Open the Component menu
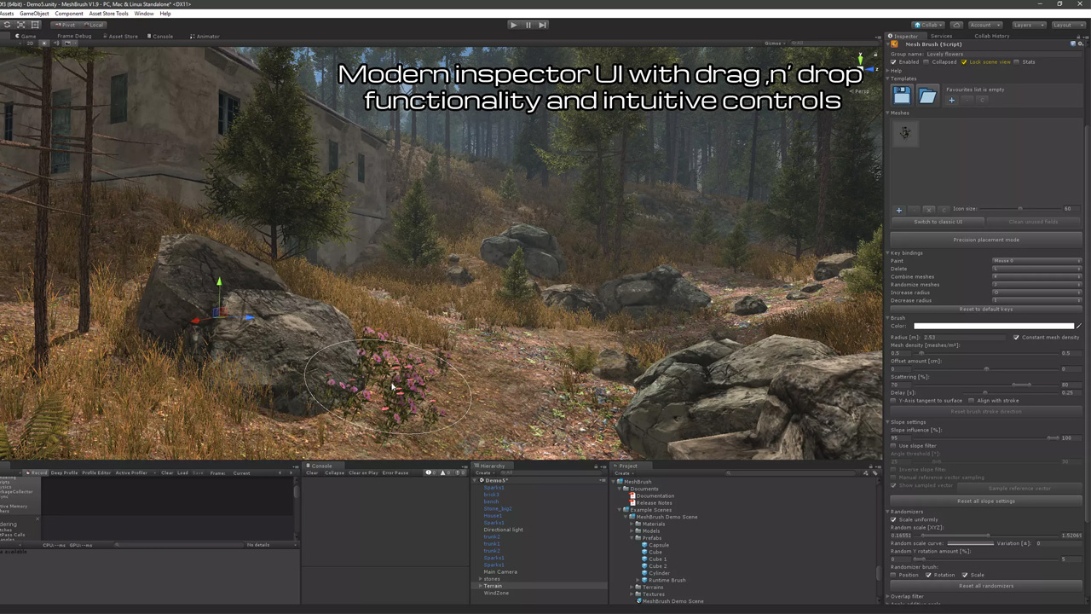Screen dimensions: 1091x614 [69, 14]
